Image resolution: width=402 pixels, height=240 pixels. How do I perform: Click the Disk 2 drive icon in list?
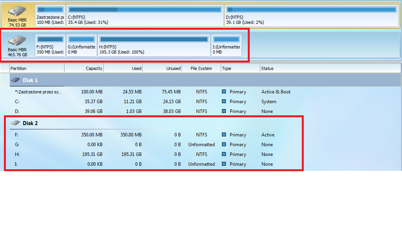(15, 123)
